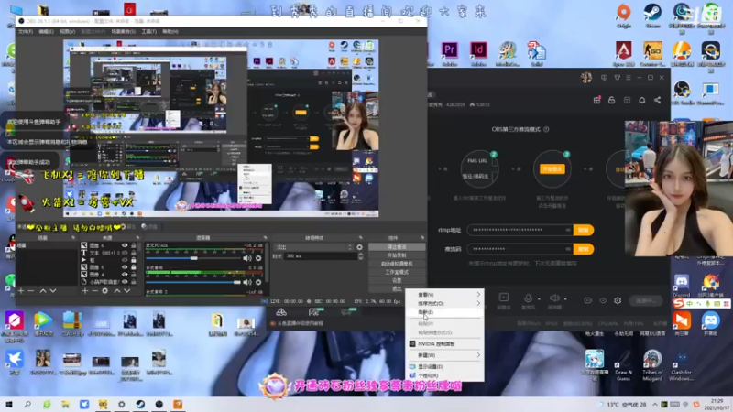This screenshot has height=412, width=733.
Task: Toggle eye preview icon in Douyu bottom toolbar
Action: pyautogui.click(x=603, y=300)
